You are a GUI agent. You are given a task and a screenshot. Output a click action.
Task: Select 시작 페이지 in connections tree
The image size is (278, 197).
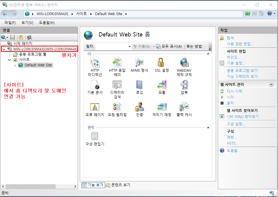[x=23, y=44]
